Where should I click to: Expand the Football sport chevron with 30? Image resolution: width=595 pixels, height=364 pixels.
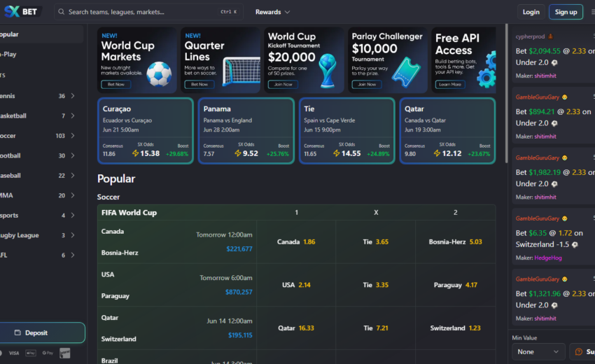click(73, 155)
